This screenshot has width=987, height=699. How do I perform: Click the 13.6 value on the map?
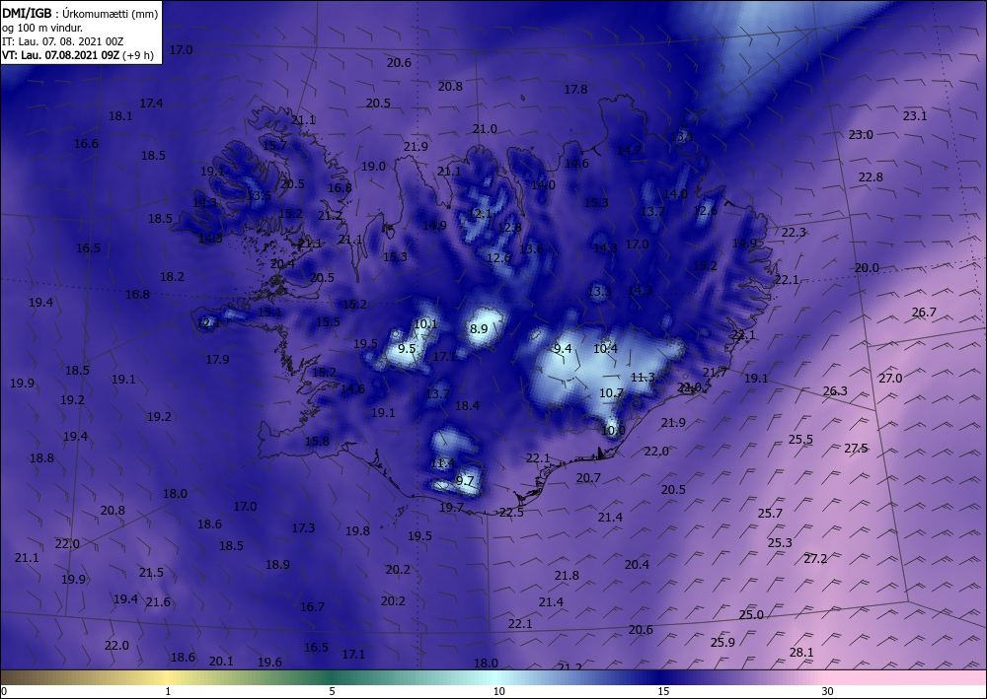[x=531, y=249]
